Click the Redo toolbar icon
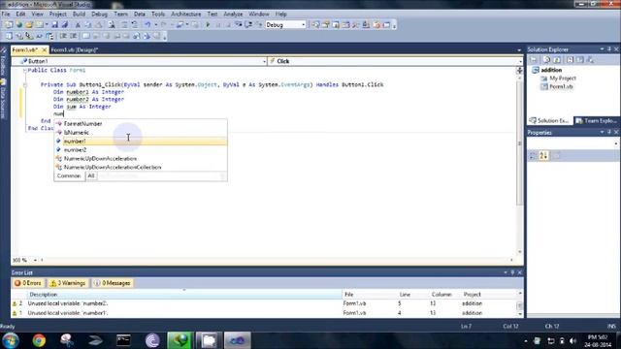Image resolution: width=621 pixels, height=349 pixels. pyautogui.click(x=163, y=25)
